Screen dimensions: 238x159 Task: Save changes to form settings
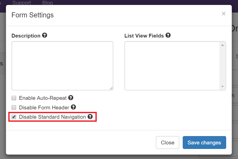coord(204,143)
